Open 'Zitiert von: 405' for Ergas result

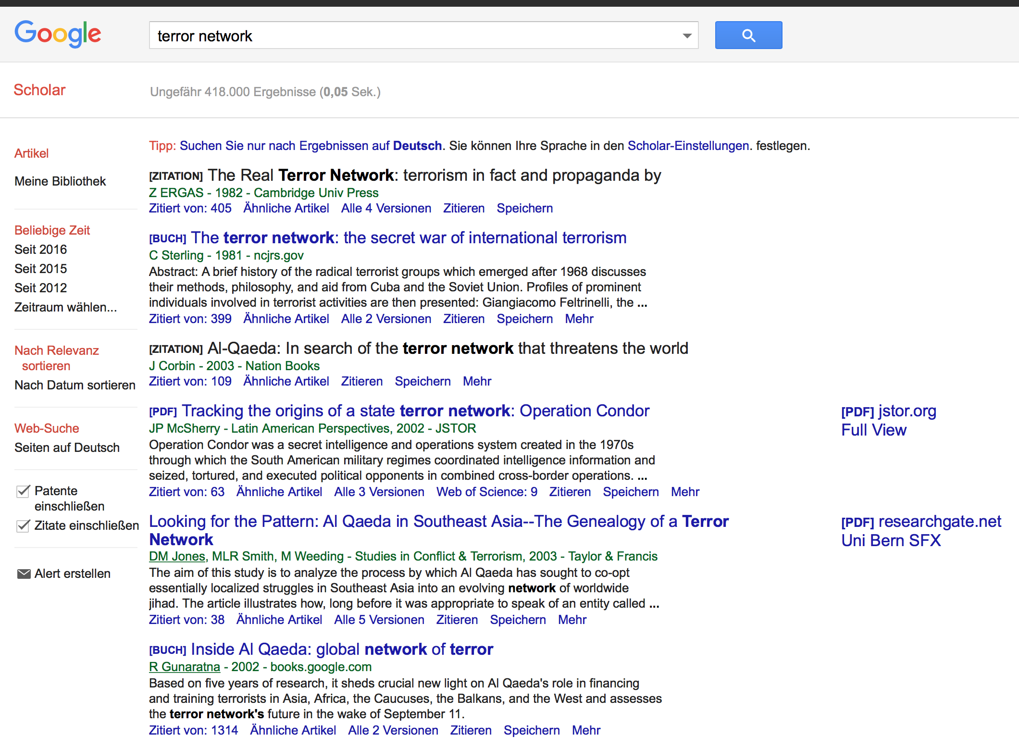tap(190, 208)
